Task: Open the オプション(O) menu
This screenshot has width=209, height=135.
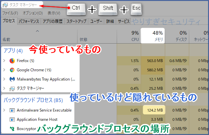Action: [33, 13]
